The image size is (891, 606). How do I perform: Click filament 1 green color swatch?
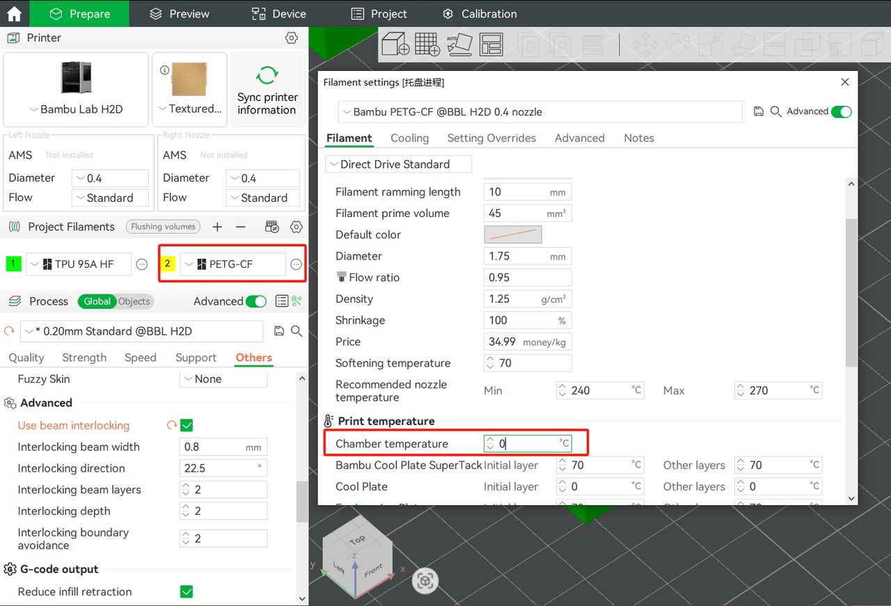click(13, 264)
